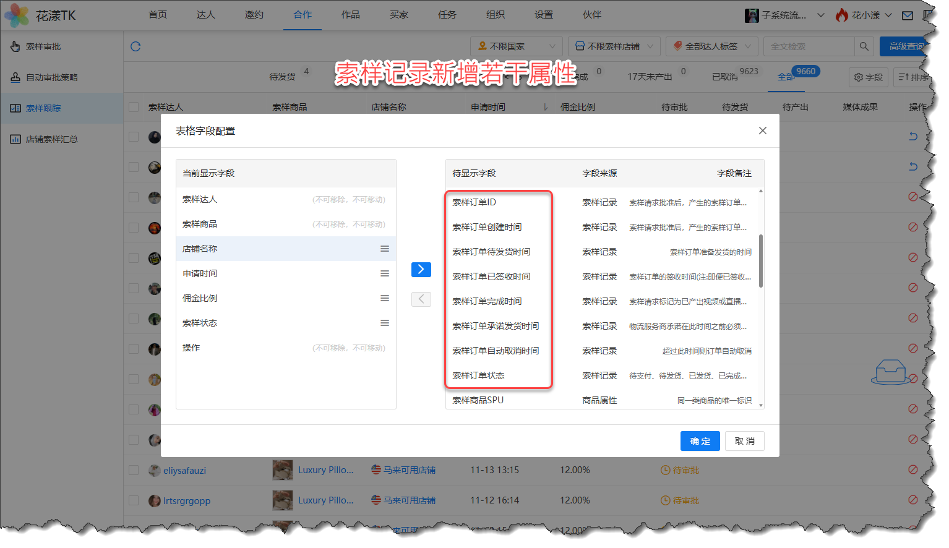The height and width of the screenshot is (548, 949).
Task: Move field right with blue arrow button
Action: click(x=421, y=269)
